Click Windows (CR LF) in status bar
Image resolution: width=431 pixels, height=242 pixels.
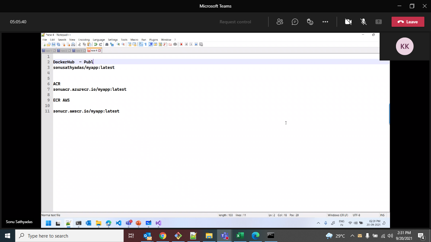pyautogui.click(x=338, y=215)
